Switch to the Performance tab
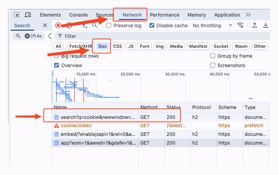 165,15
